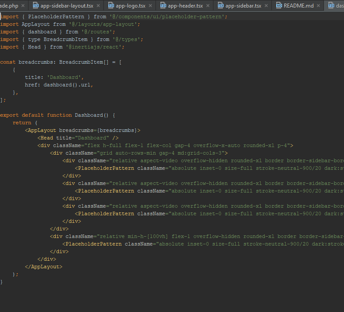Switch to the README.md tab
This screenshot has height=312, width=344.
299,6
